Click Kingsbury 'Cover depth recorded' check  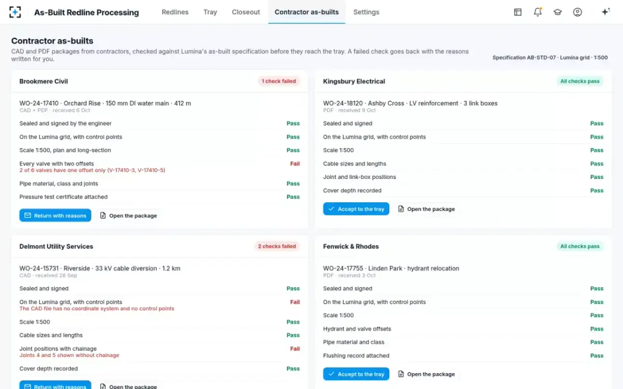point(352,190)
